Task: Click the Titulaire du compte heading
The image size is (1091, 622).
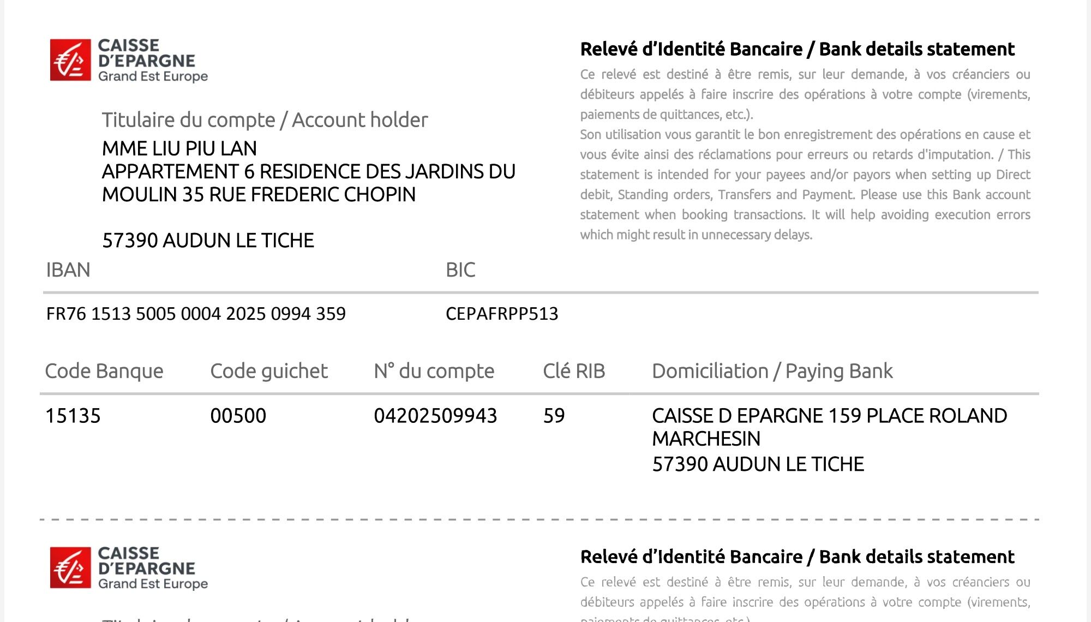Action: point(265,120)
